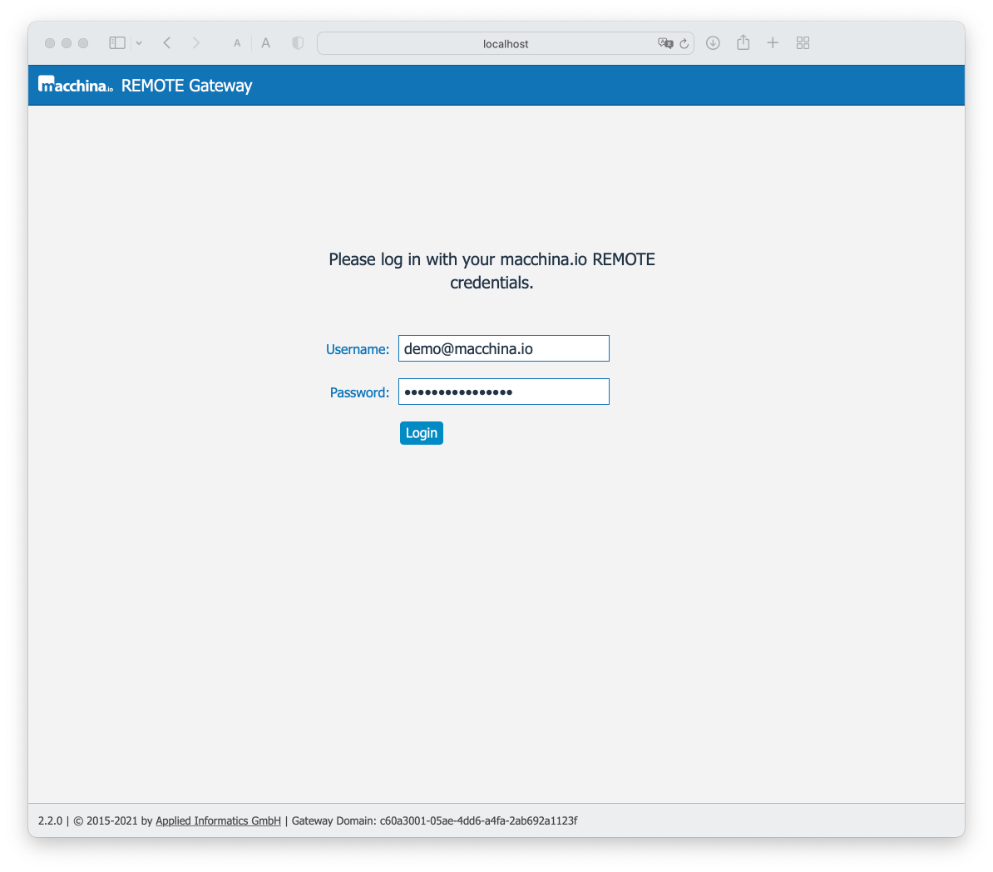
Task: Add a new tab with plus icon
Action: coord(773,43)
